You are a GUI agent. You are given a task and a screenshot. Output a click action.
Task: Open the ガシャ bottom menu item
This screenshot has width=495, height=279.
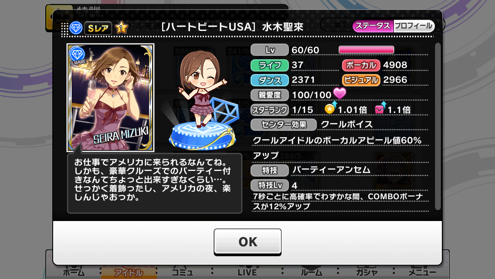(x=366, y=272)
